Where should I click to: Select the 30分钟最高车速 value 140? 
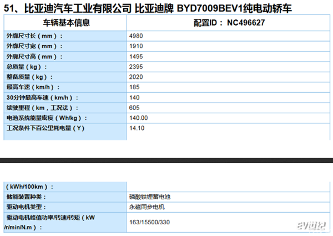point(134,97)
